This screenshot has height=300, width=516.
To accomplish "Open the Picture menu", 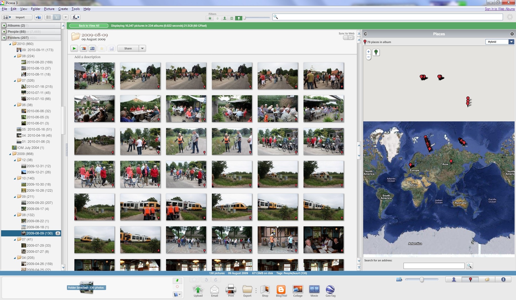I will (49, 9).
